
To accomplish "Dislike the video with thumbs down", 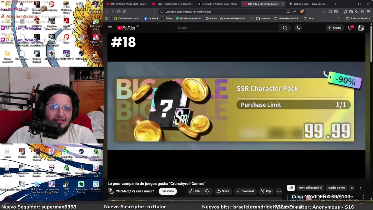I will [x=207, y=191].
